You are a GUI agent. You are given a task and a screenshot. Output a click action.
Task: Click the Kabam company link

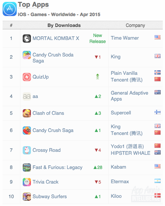click(x=118, y=167)
